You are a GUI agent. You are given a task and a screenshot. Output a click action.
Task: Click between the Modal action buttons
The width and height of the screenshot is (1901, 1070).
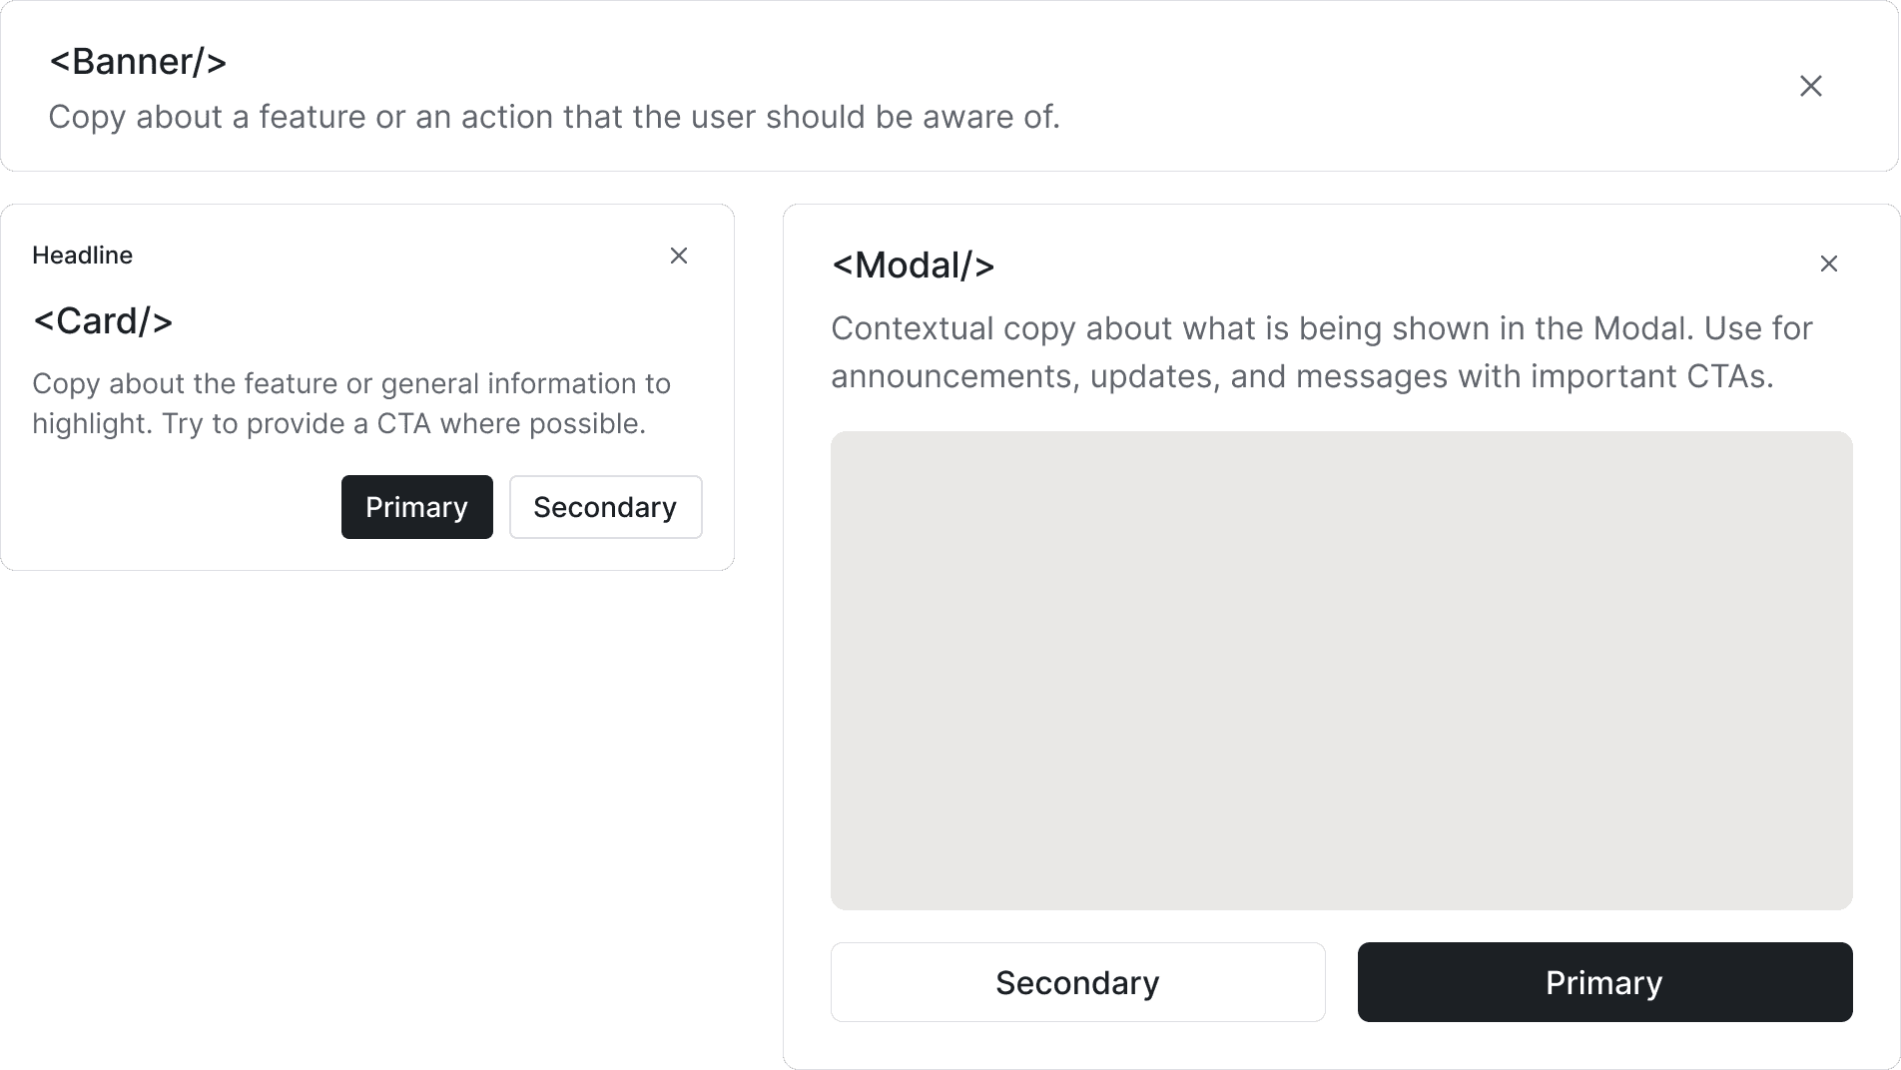(1342, 982)
